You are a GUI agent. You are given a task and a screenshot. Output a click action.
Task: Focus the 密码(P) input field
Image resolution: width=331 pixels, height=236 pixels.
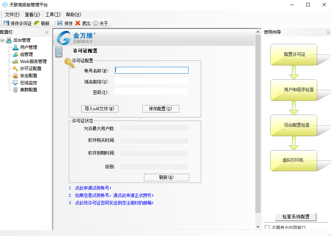(152, 92)
